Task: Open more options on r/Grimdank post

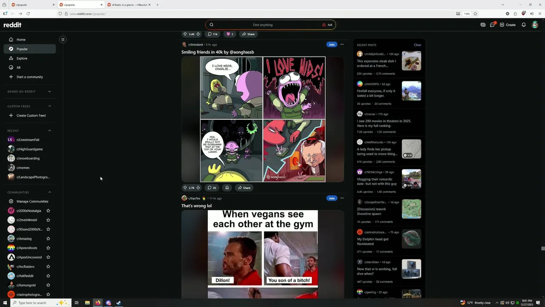Action: pos(342,44)
